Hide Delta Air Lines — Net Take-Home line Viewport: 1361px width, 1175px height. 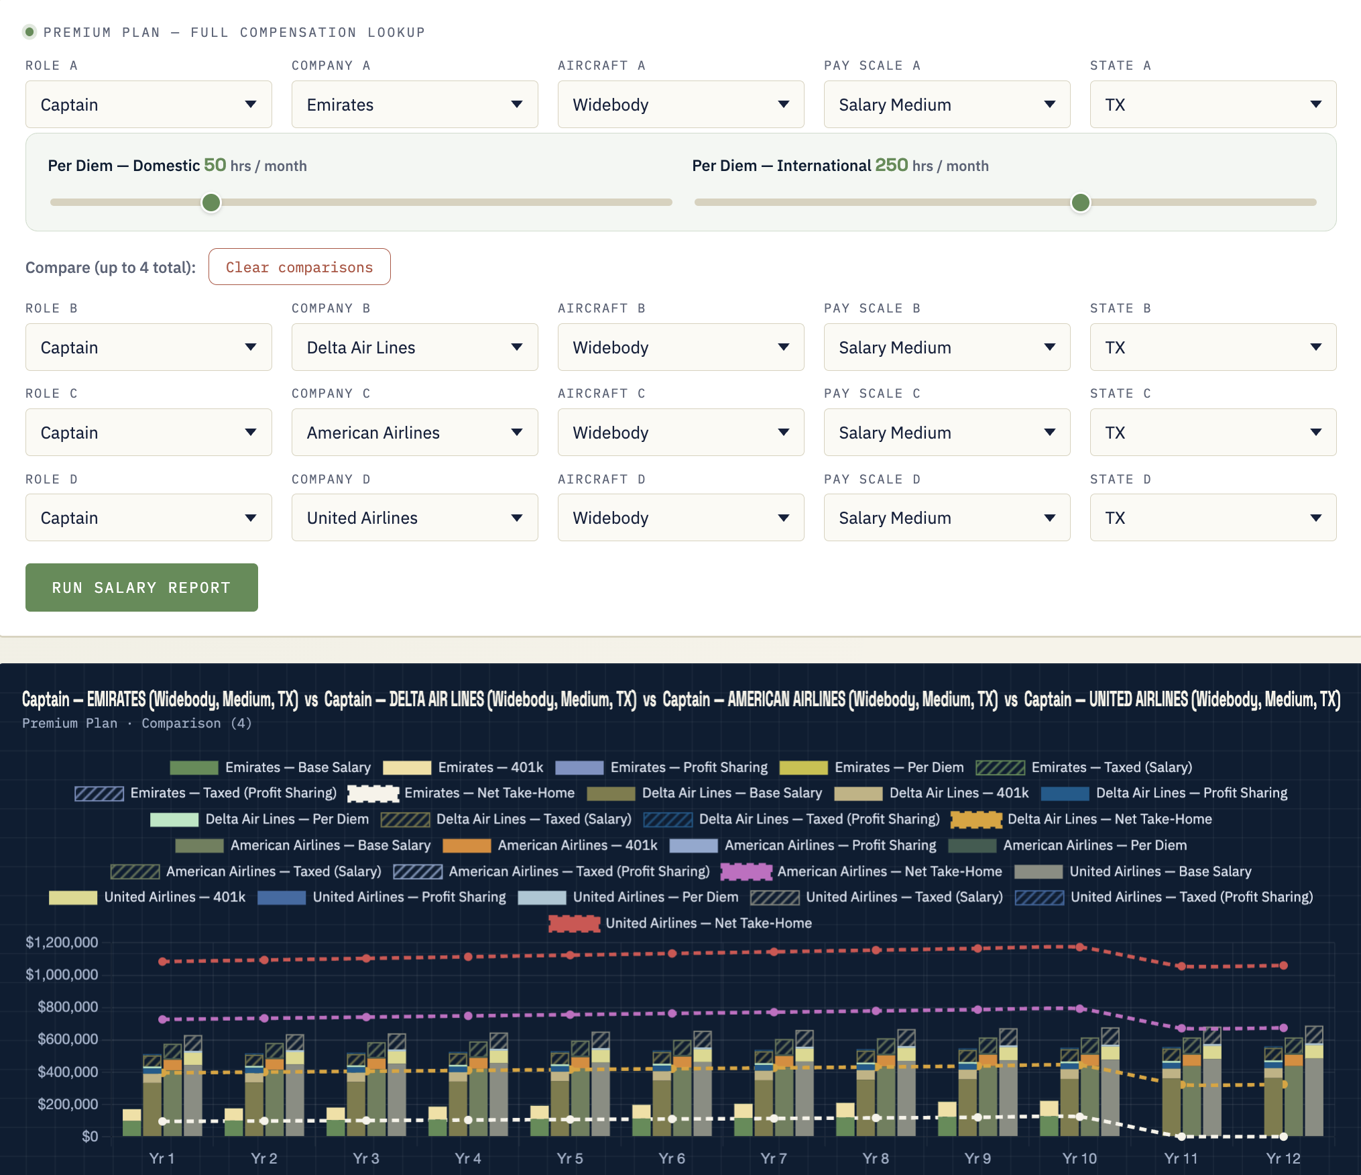1082,819
